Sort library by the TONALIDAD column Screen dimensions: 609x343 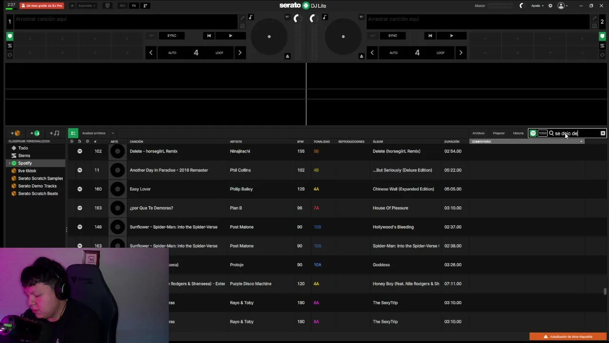point(322,141)
